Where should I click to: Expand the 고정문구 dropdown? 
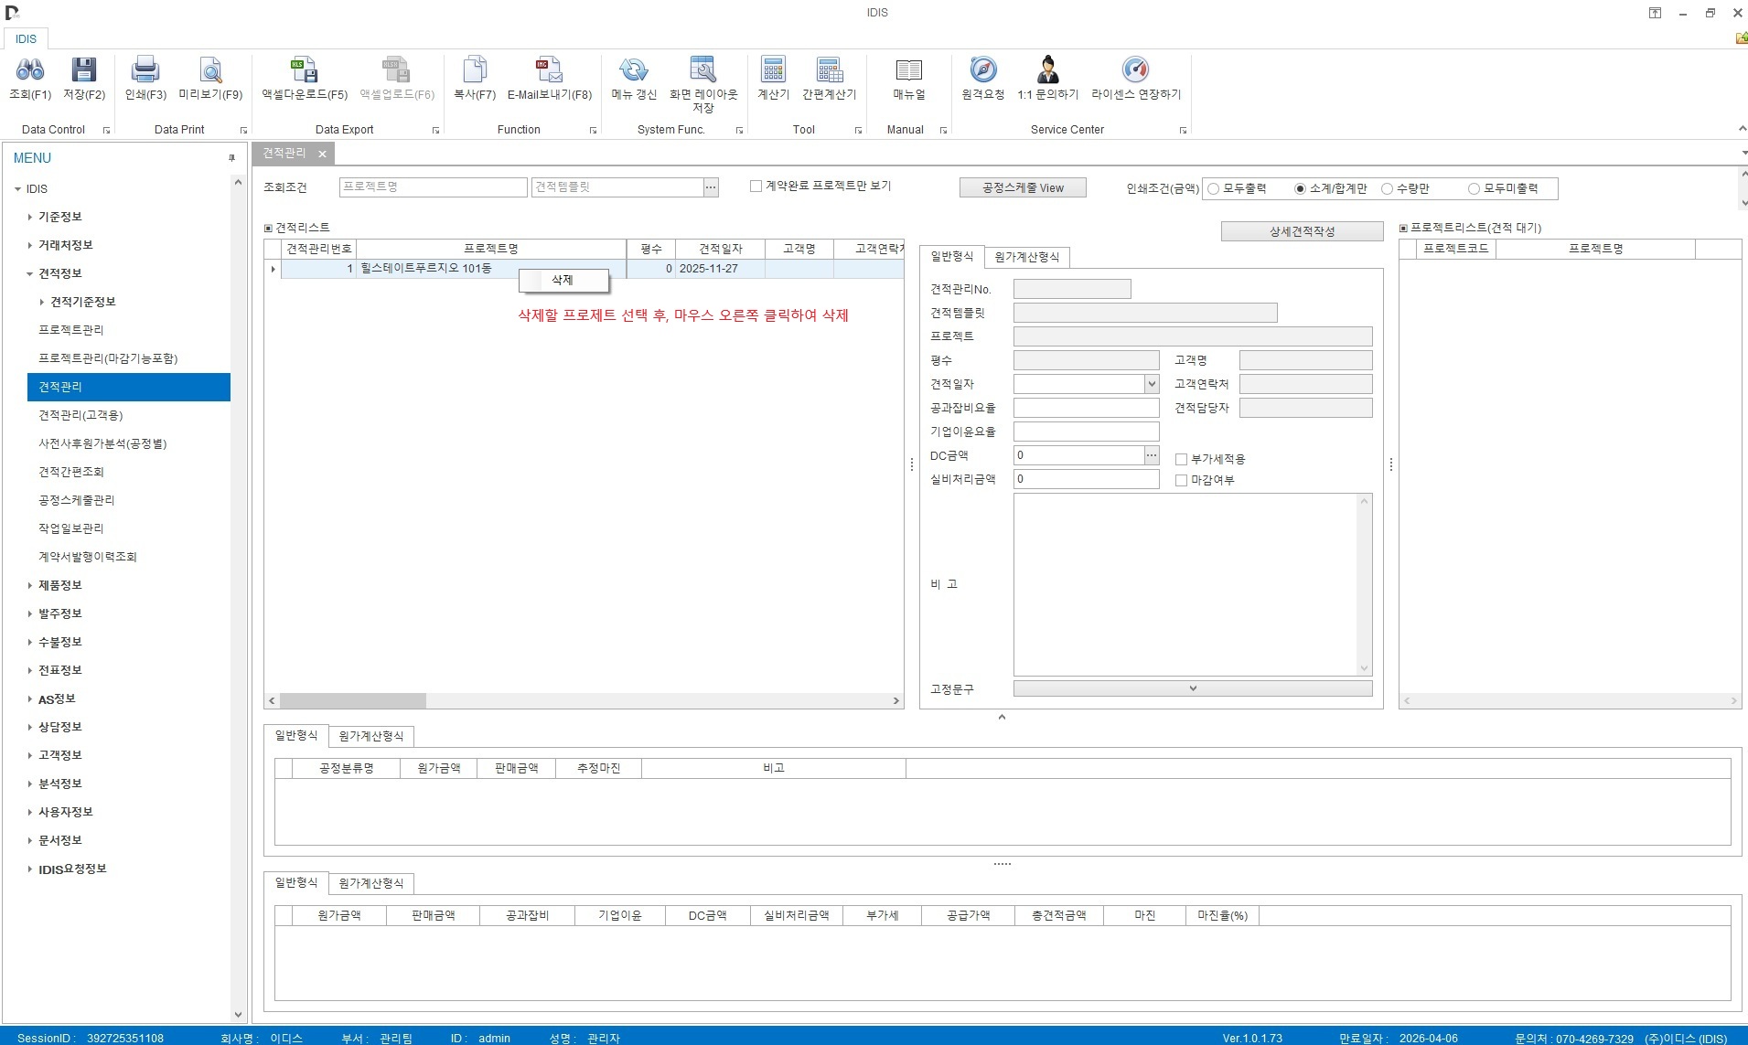point(1192,688)
